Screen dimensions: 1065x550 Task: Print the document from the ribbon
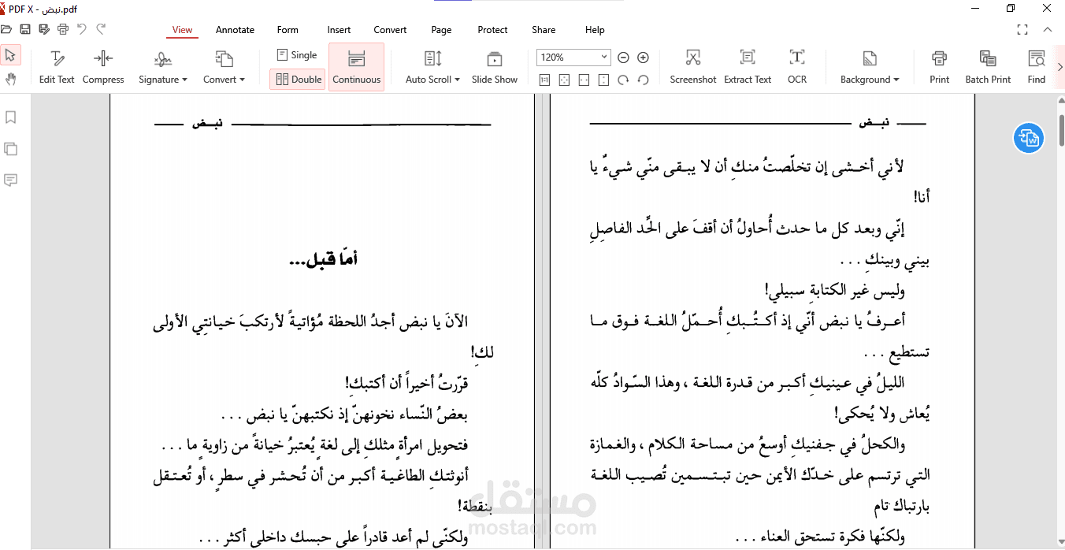(x=939, y=68)
